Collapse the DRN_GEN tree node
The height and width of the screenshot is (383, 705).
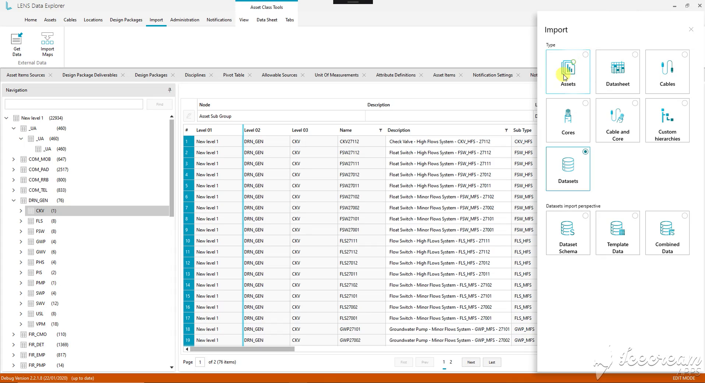pos(14,201)
